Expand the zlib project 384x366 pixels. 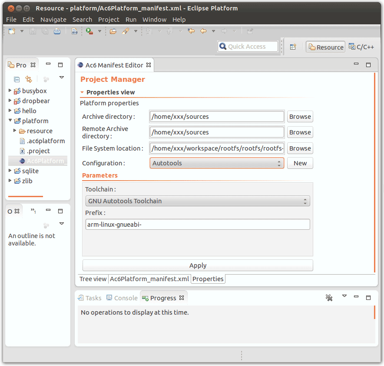pos(10,180)
